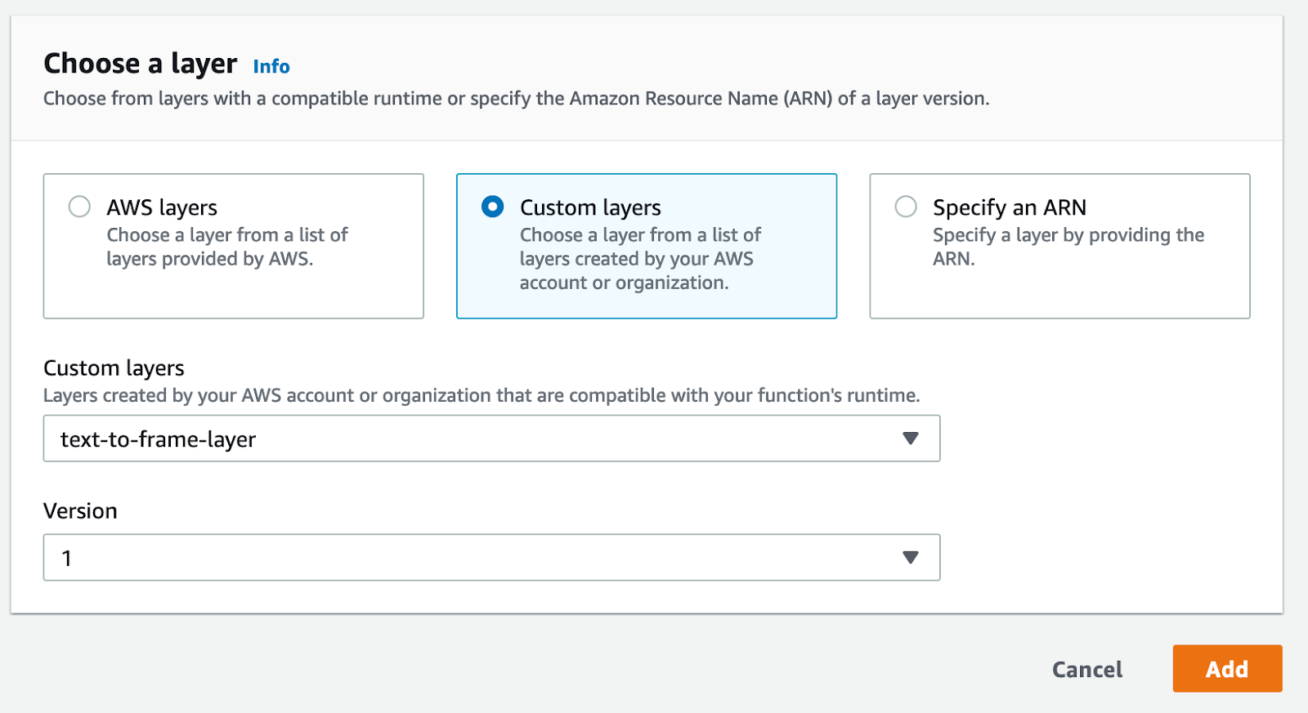The width and height of the screenshot is (1308, 713).
Task: Click the 'Specify a layer by providing the ARN' text
Action: 1068,247
